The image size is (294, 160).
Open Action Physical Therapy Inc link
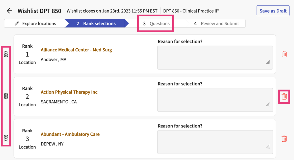point(69,92)
